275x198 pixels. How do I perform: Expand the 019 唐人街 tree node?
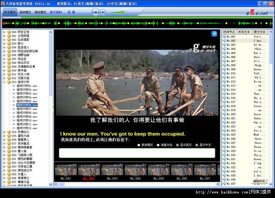(4, 151)
